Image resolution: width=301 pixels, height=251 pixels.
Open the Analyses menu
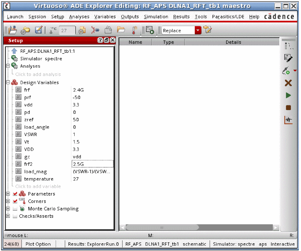(79, 17)
